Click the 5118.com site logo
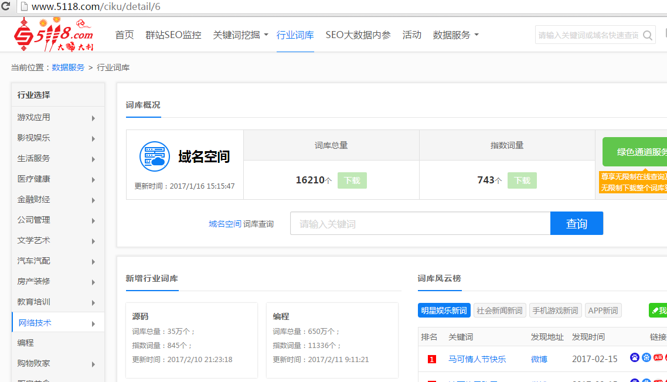Image resolution: width=667 pixels, height=382 pixels. click(x=54, y=35)
